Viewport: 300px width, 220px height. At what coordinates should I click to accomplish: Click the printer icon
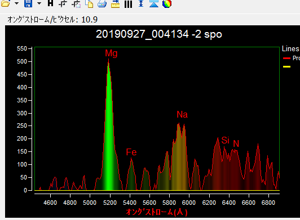(x=102, y=3)
